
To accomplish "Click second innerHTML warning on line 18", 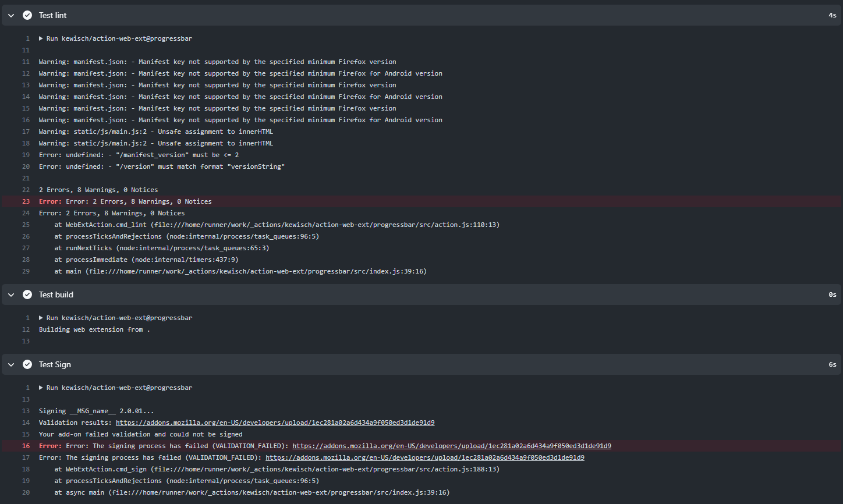I will (x=156, y=143).
